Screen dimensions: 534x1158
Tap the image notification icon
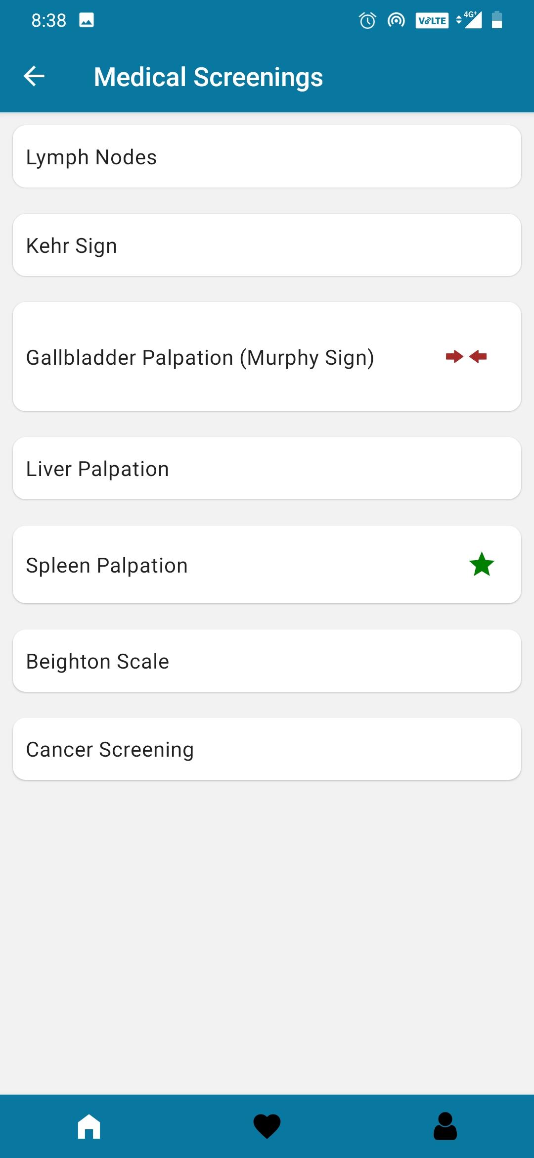click(x=87, y=20)
